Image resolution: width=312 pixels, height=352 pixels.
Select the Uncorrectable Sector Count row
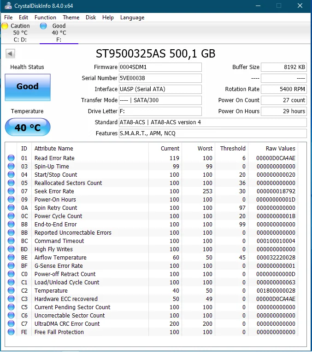pyautogui.click(x=152, y=315)
